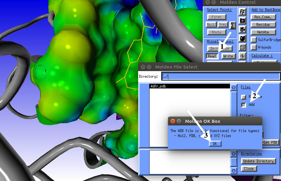Click the axes cross icon
The image size is (281, 181).
(x=242, y=56)
